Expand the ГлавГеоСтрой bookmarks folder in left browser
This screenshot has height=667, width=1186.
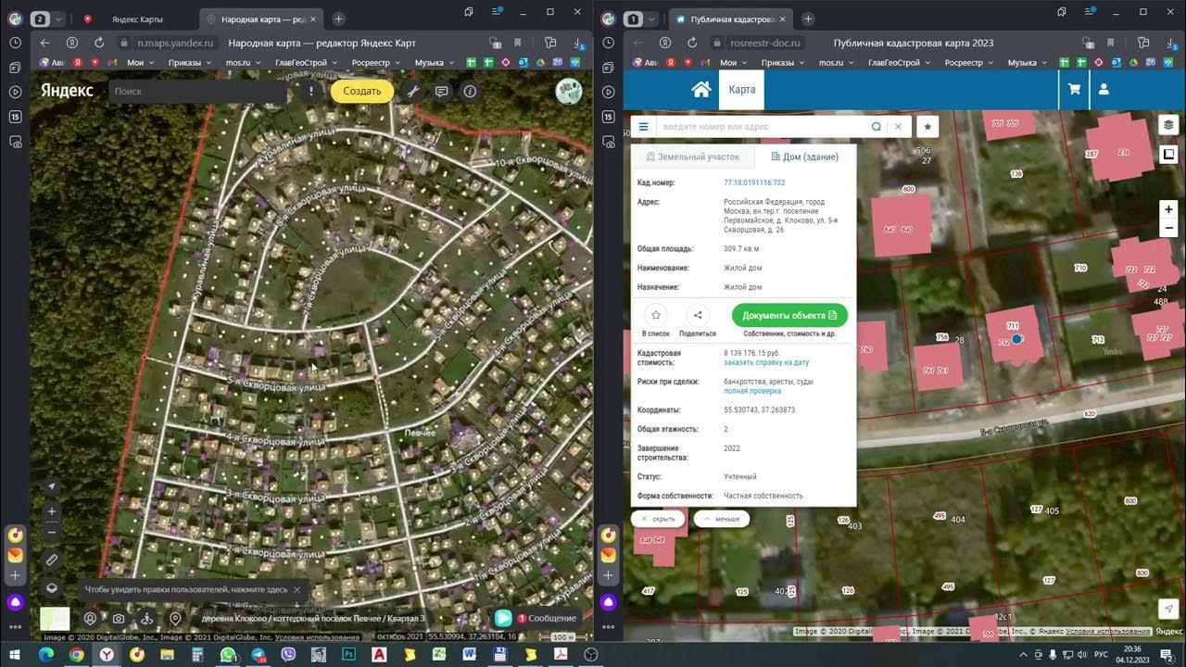[306, 63]
